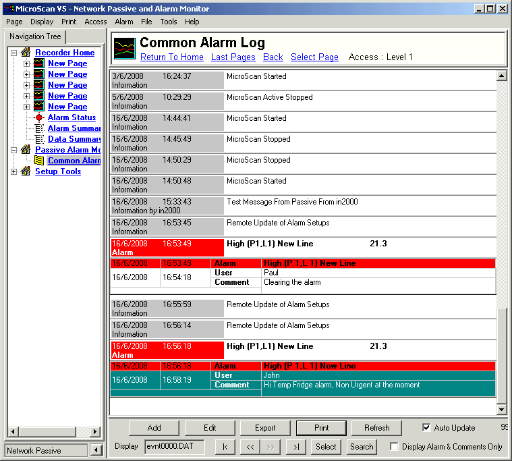
Task: Select 'MicroScan Active Stopped' log entry
Action: (x=304, y=101)
